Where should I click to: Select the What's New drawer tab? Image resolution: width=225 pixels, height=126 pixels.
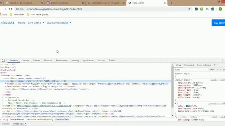pyautogui.click(x=18, y=124)
